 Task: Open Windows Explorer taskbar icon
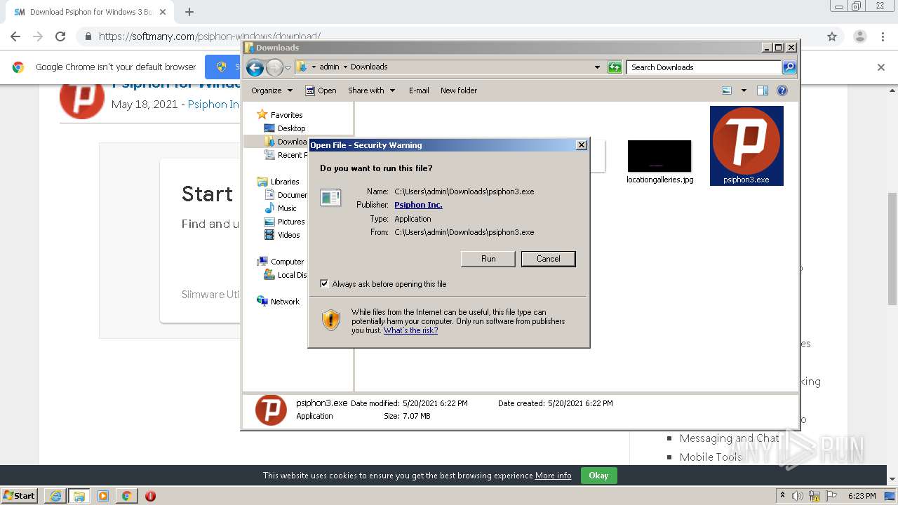click(x=79, y=496)
